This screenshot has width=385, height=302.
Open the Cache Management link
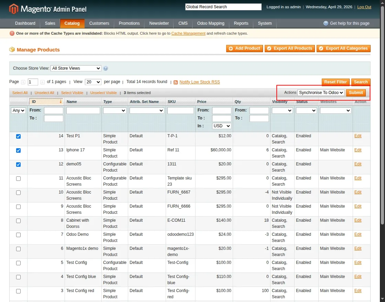pyautogui.click(x=188, y=33)
